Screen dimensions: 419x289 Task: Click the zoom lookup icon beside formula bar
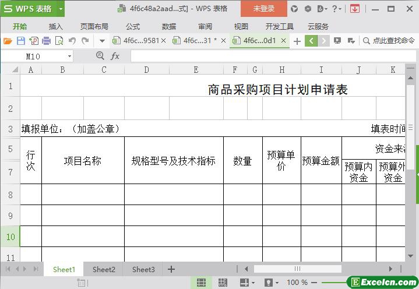[x=100, y=55]
